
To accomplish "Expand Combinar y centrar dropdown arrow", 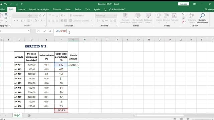I will (x=91, y=21).
